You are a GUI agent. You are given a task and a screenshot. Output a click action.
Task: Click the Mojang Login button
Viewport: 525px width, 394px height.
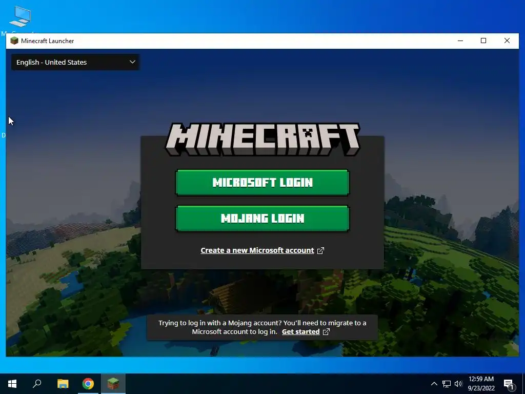pos(262,219)
